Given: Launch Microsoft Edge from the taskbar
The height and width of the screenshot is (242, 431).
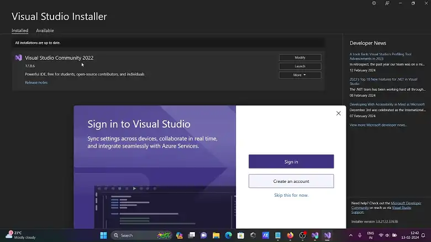Looking at the screenshot, I should coord(228,235).
